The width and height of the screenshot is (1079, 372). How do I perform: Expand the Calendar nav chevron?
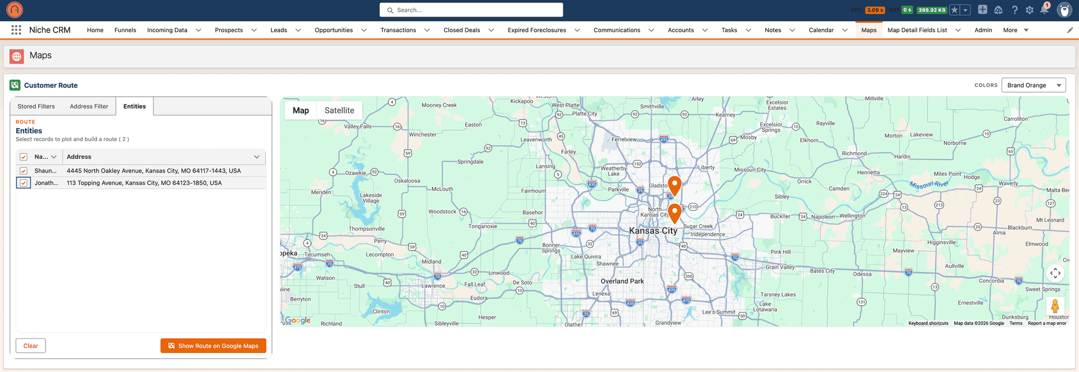coord(845,30)
